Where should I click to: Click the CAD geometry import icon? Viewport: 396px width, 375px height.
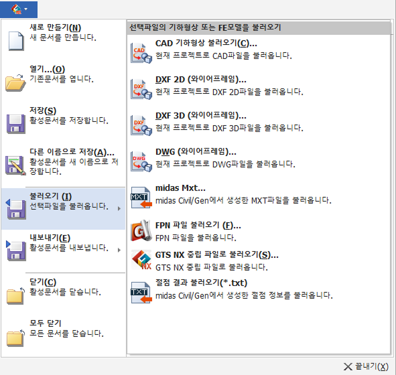[x=141, y=53]
